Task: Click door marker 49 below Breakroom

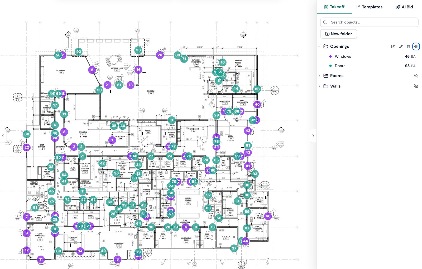Action: (x=103, y=251)
